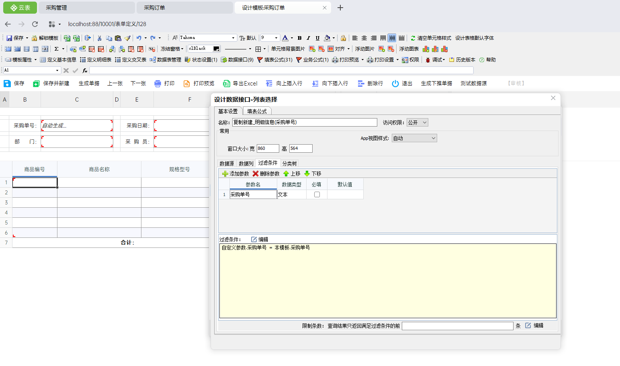620x366 pixels.
Task: Click the center align icon
Action: click(364, 38)
